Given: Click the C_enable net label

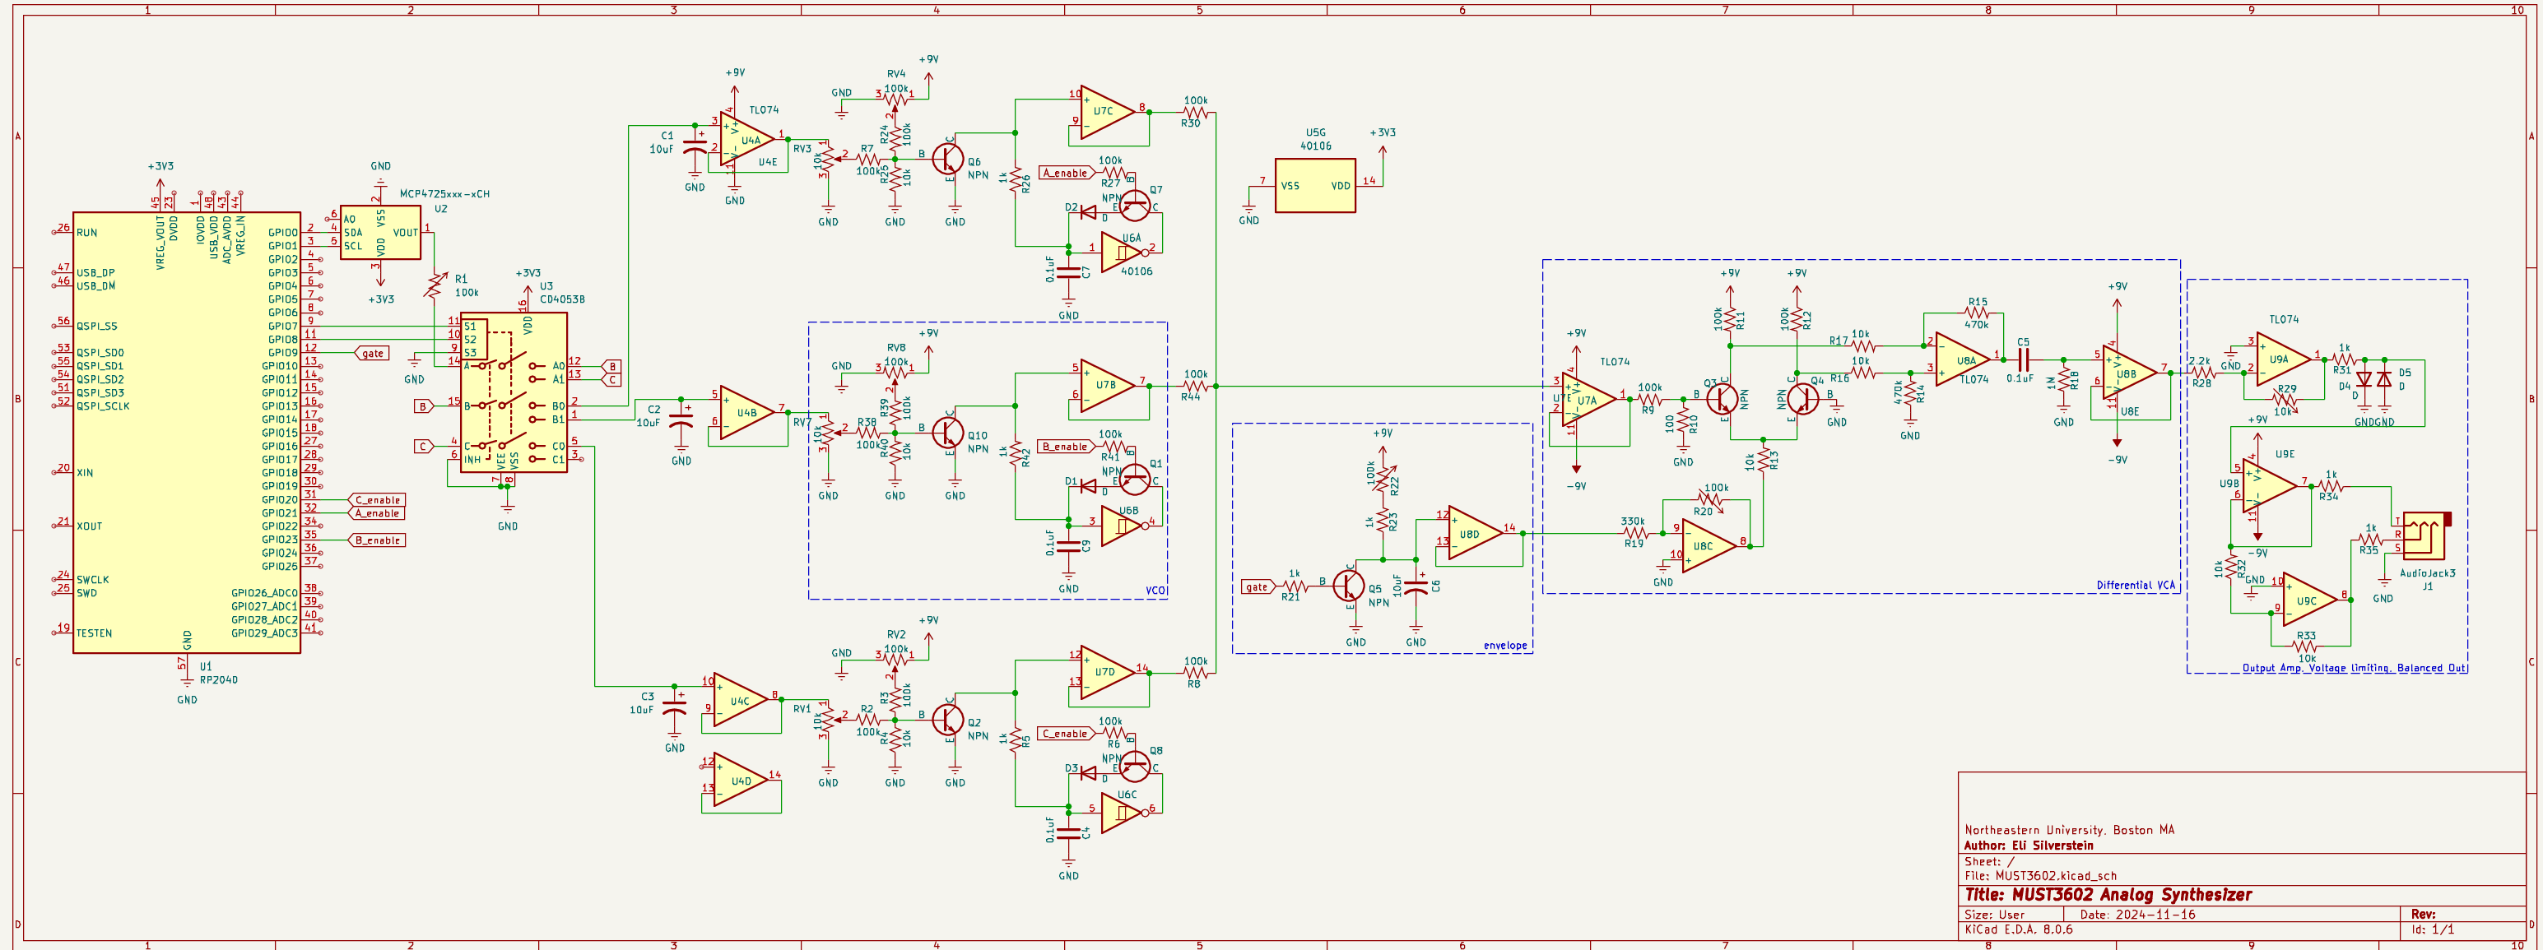Looking at the screenshot, I should pos(378,499).
